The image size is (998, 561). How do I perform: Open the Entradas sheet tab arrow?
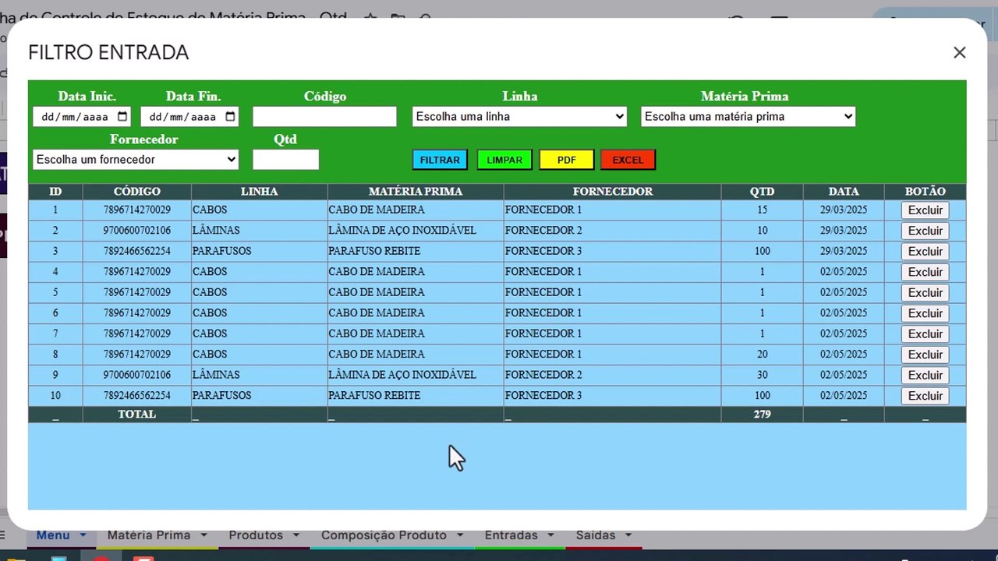pyautogui.click(x=550, y=535)
